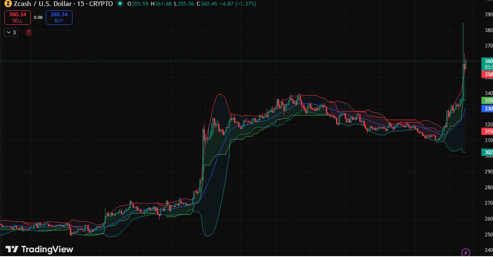This screenshot has width=493, height=257.
Task: Click the 0.00 spread value
Action: (38, 17)
